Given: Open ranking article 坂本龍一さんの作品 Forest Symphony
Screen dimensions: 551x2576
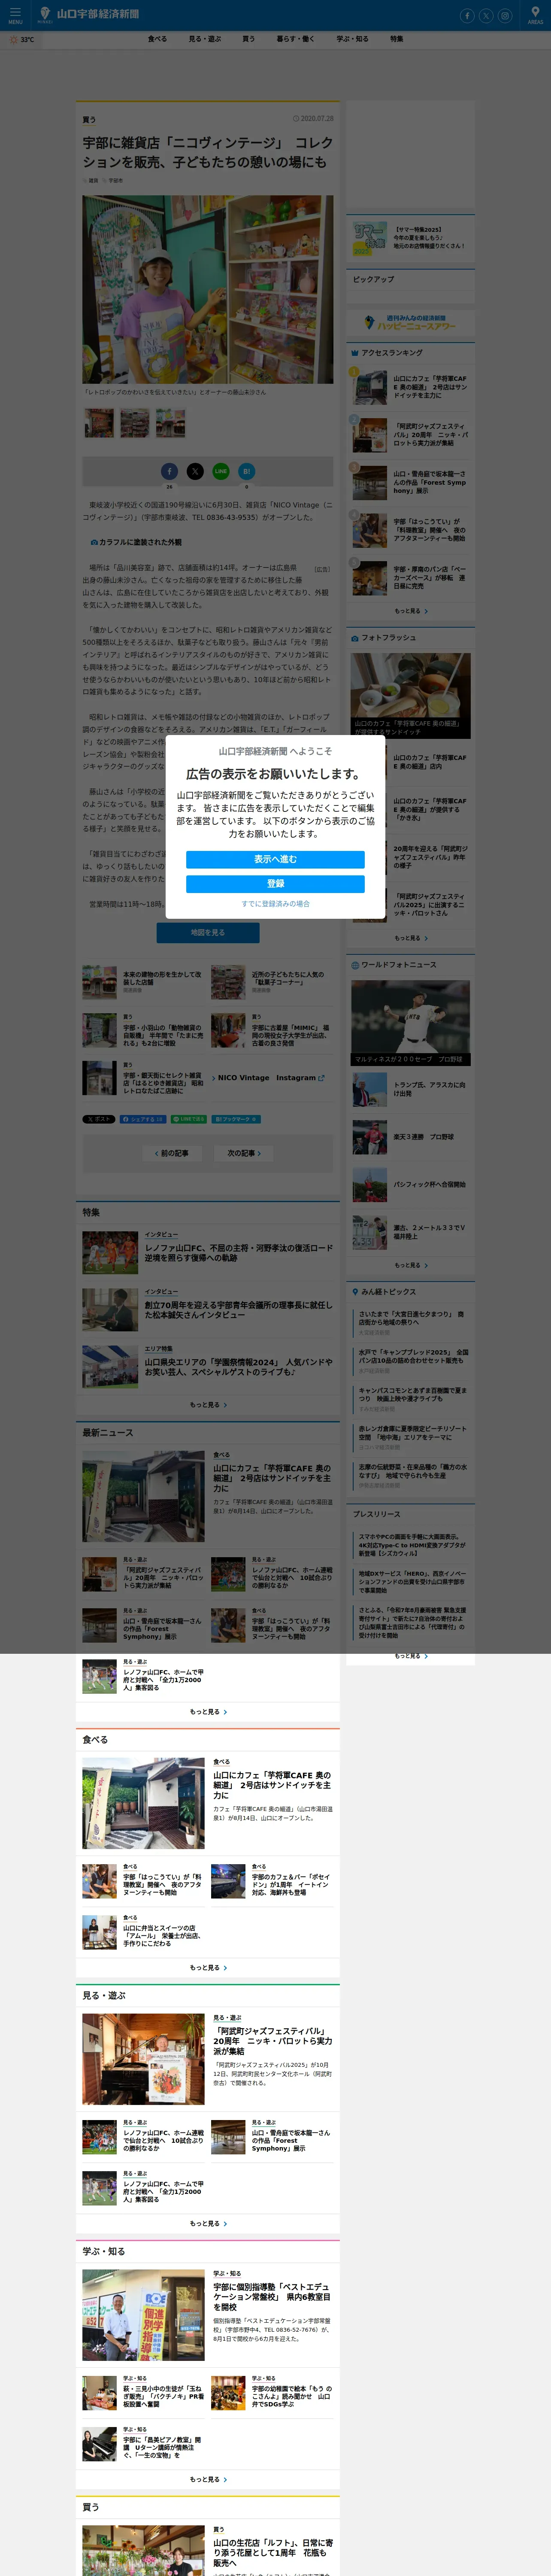Looking at the screenshot, I should [430, 482].
